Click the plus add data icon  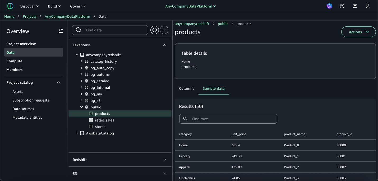(x=164, y=30)
